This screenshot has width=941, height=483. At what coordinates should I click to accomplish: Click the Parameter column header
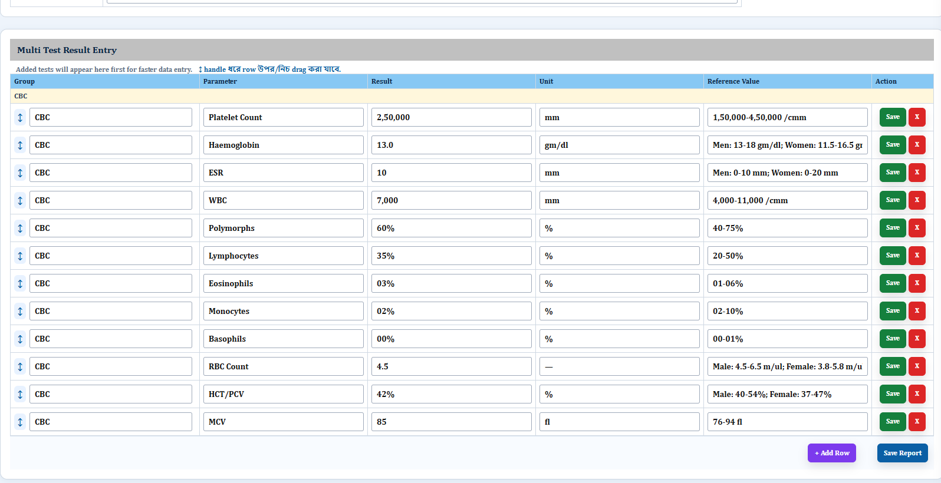tap(284, 81)
